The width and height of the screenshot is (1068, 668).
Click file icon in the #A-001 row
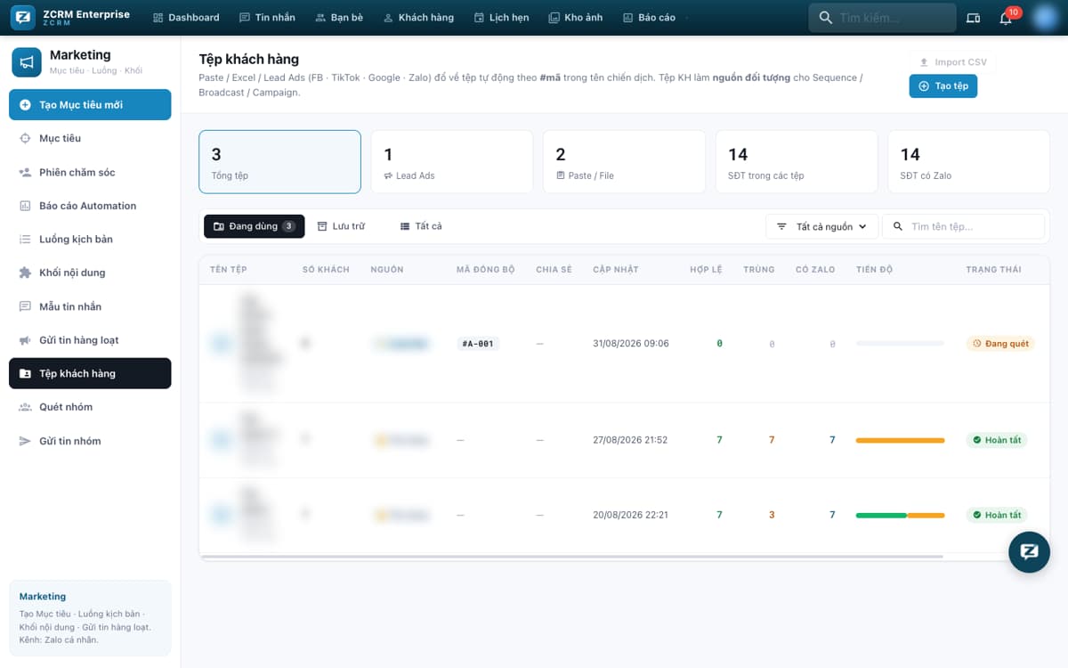coord(221,343)
